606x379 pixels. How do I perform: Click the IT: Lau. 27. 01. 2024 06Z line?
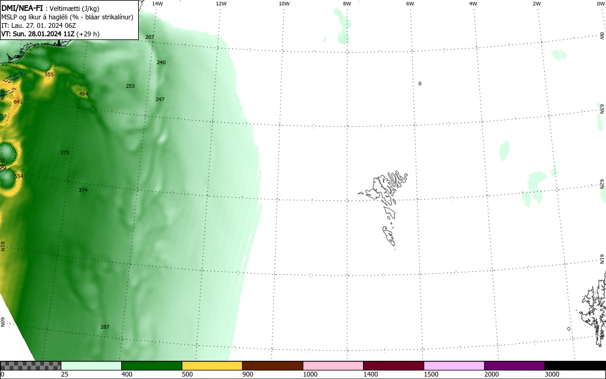[39, 25]
